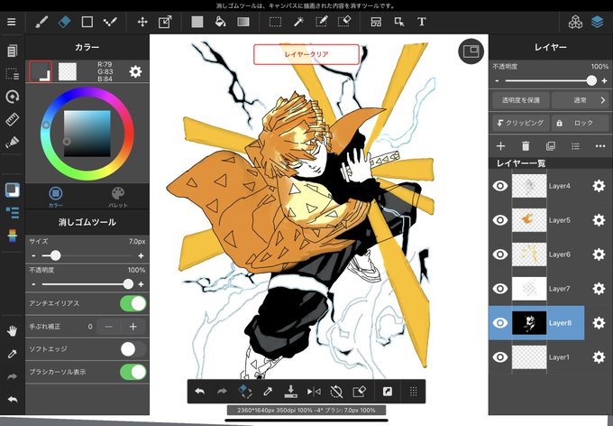The image size is (613, 426).
Task: Open the layer list menu icon
Action: [575, 146]
